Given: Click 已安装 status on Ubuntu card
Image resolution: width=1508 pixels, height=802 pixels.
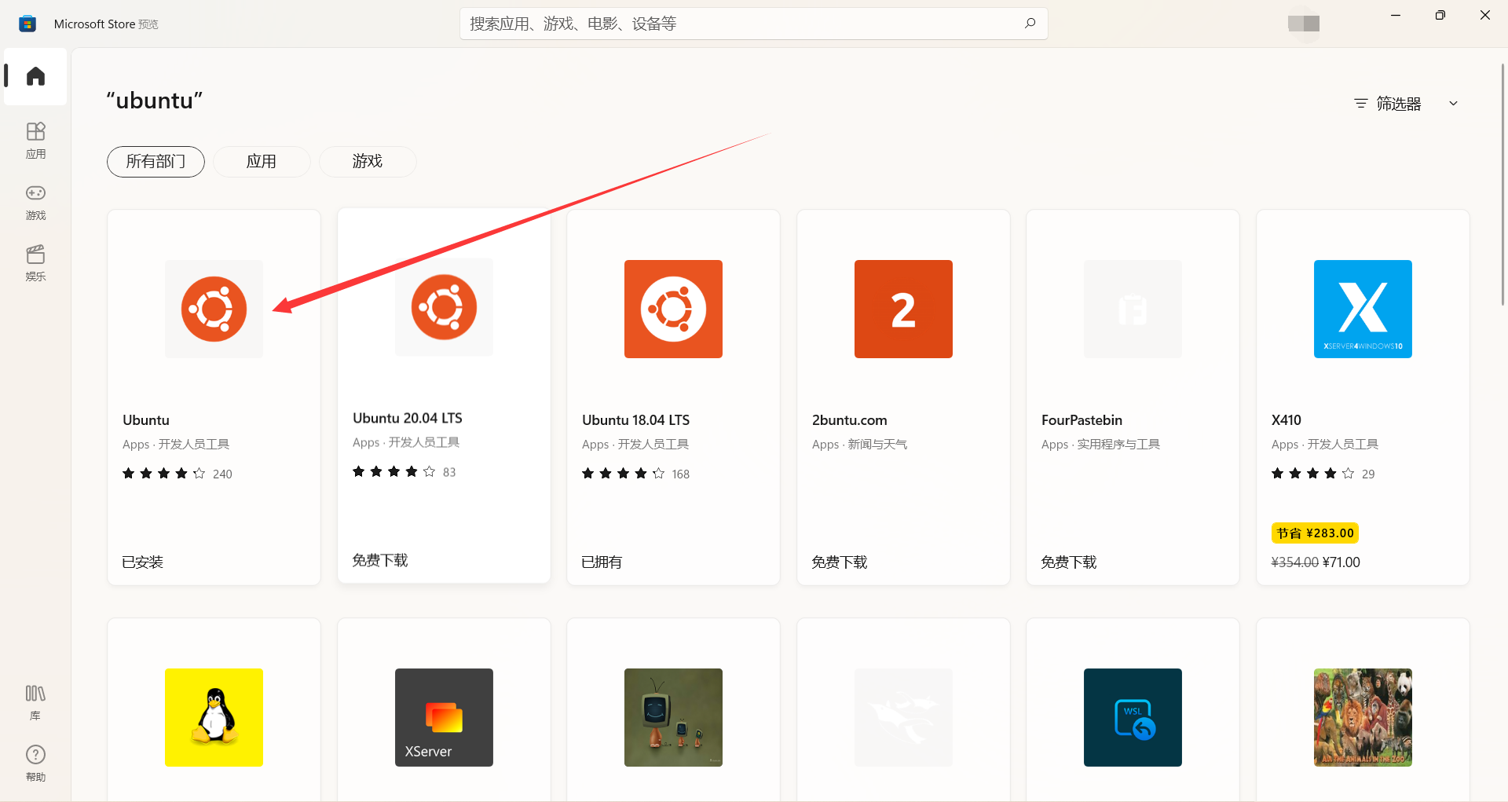Looking at the screenshot, I should (x=142, y=562).
